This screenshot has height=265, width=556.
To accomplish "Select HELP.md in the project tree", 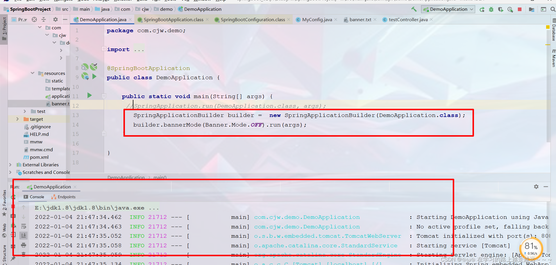I will tap(39, 134).
